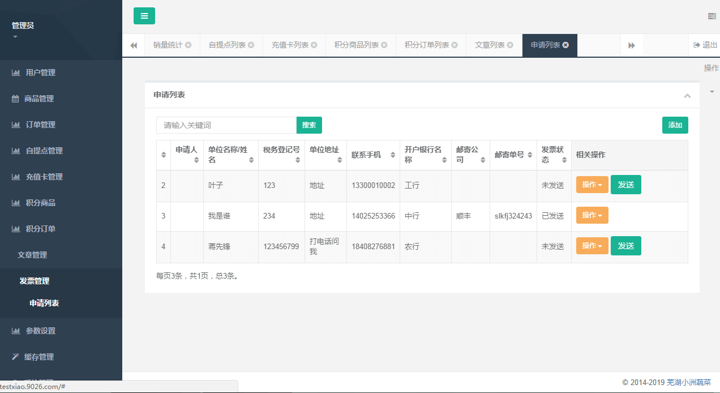Close the 文章列表 tab via x icon
This screenshot has height=393, width=720.
point(510,45)
